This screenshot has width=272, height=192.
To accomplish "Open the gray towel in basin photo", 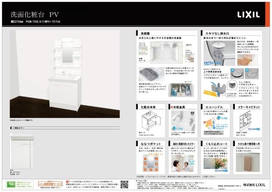I will 151,74.
